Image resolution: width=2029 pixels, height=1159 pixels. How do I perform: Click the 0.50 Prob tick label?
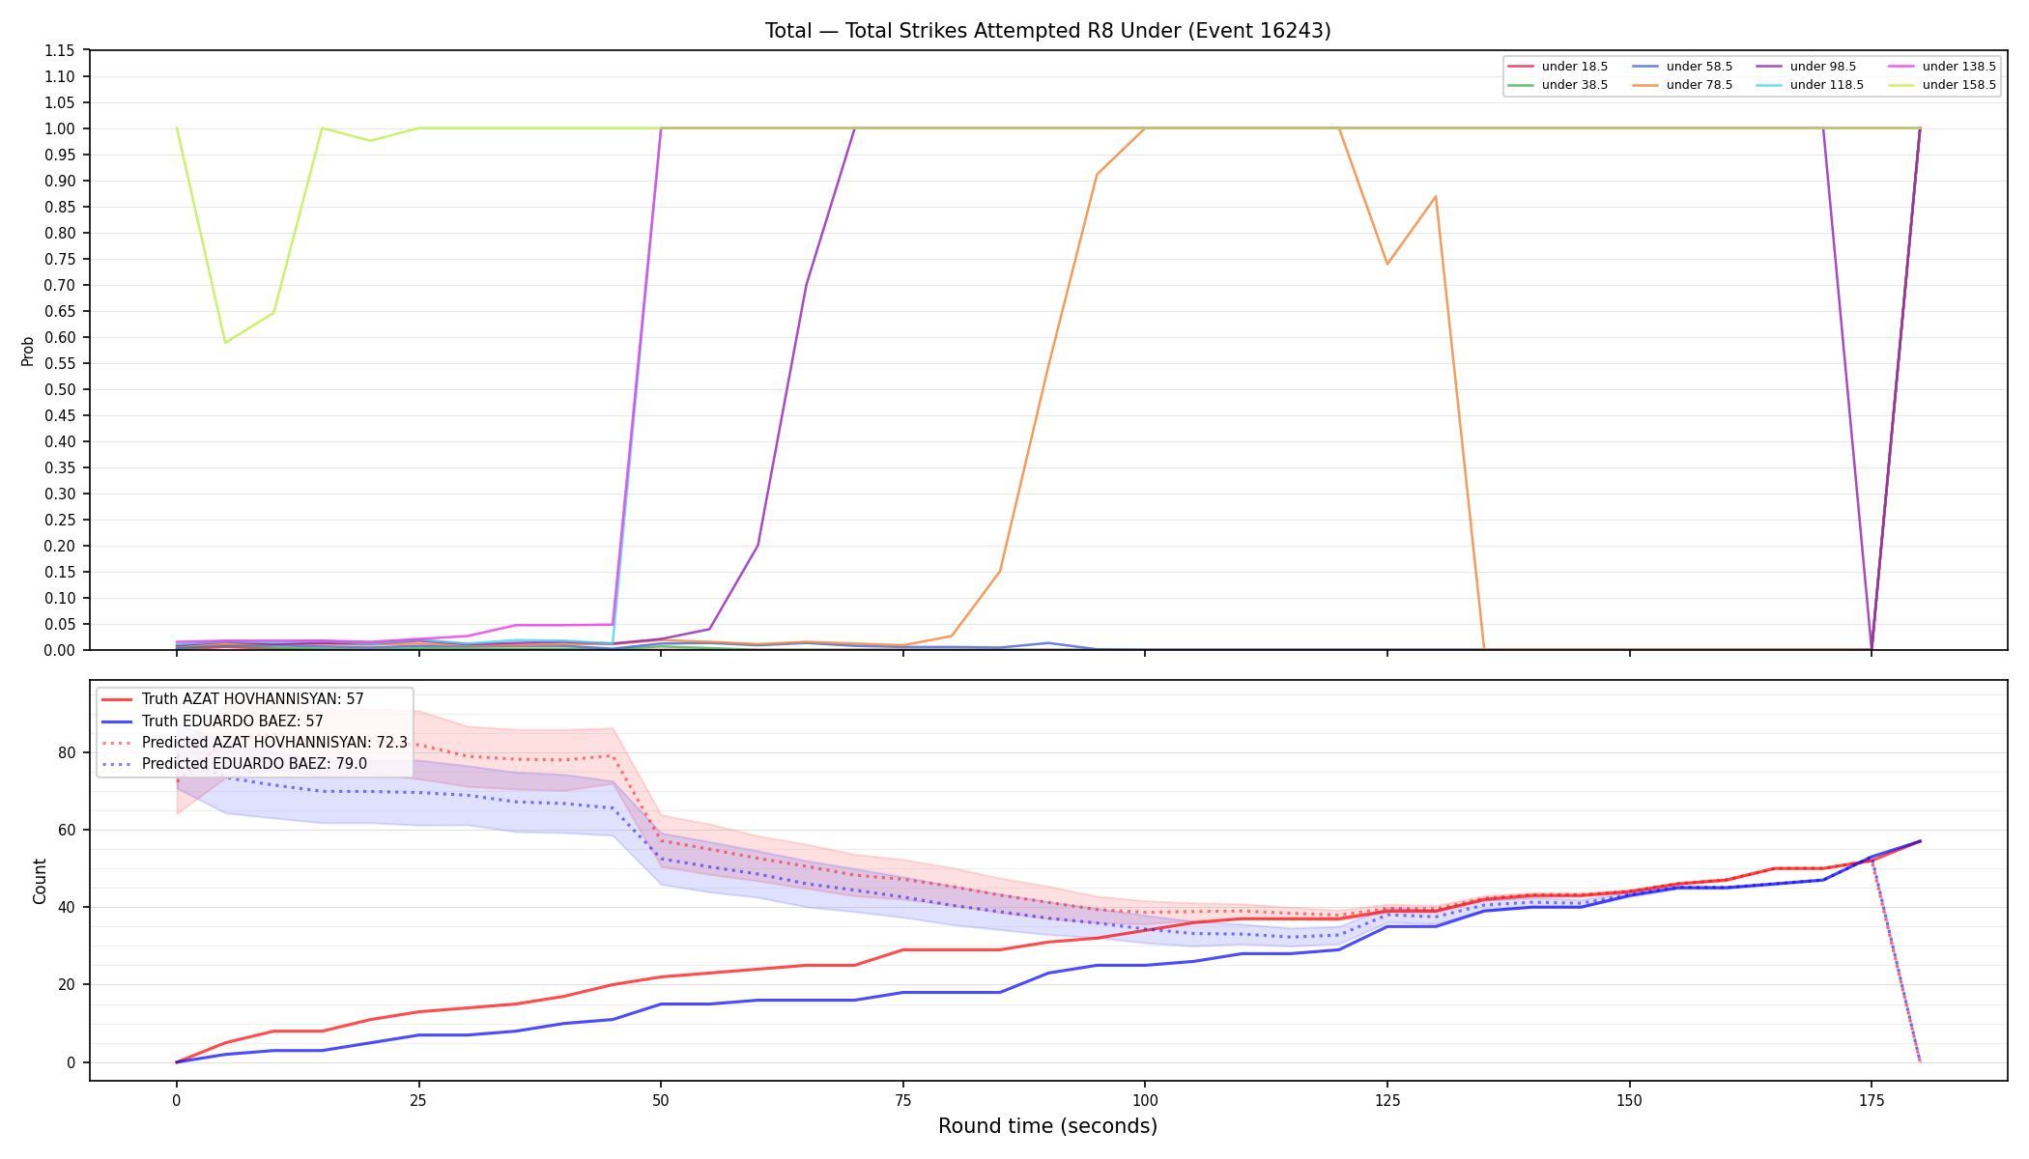(x=60, y=389)
